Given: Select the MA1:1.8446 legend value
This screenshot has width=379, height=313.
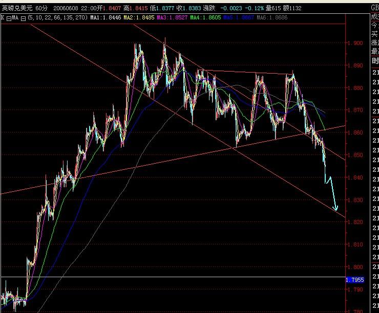Looking at the screenshot, I should [x=106, y=17].
